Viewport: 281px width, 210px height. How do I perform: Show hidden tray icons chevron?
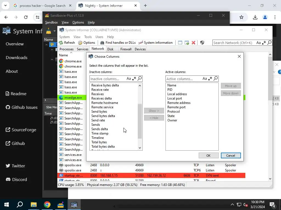pyautogui.click(x=232, y=205)
